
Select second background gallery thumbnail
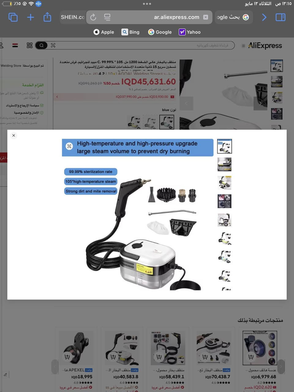click(x=277, y=82)
